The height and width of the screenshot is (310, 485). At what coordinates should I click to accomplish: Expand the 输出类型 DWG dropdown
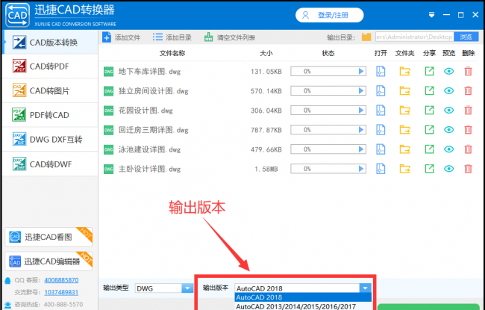[187, 288]
